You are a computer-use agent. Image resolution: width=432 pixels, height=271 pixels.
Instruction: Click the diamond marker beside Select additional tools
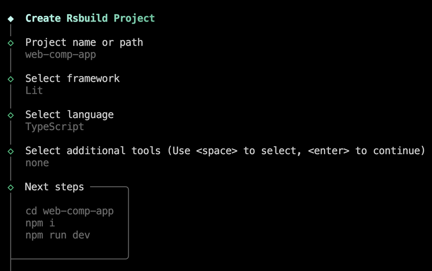(10, 151)
